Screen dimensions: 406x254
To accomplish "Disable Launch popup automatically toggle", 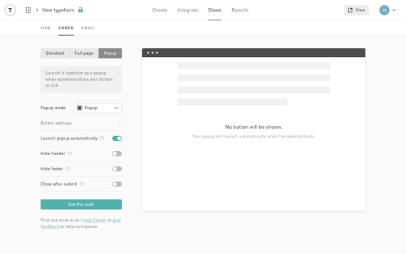I will (117, 138).
